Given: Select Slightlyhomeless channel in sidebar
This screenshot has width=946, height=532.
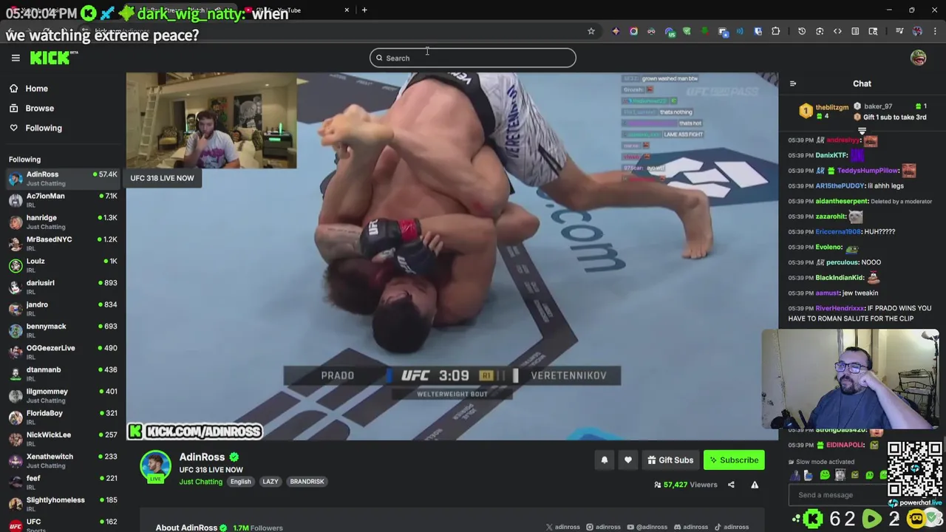Looking at the screenshot, I should 63,504.
